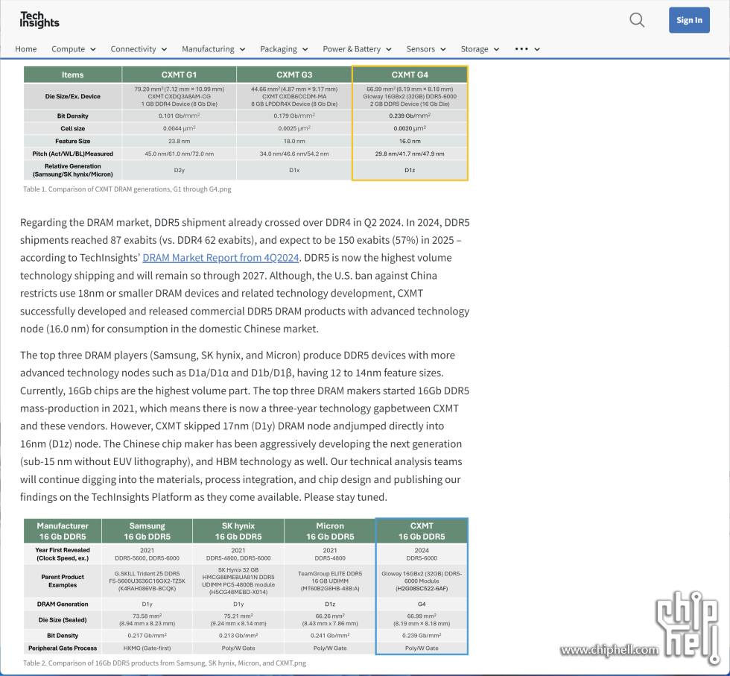Screen dimensions: 730x676
Task: Click the CXMT G3 column header
Action: click(294, 75)
